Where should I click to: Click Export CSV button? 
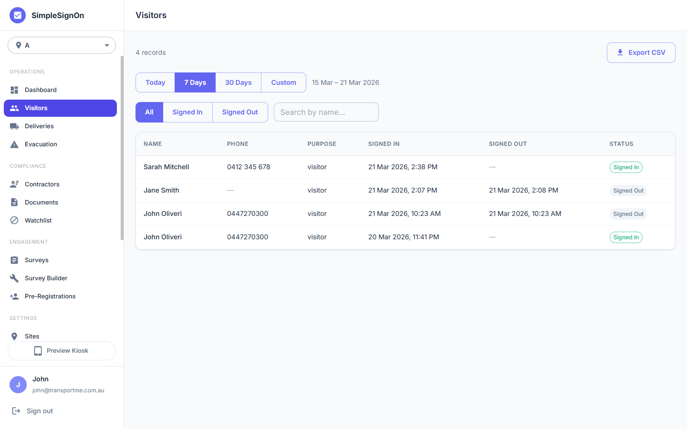[641, 52]
